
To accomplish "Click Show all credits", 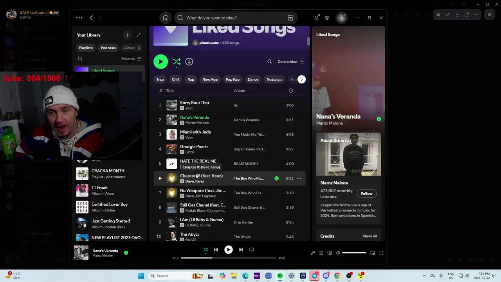I will tap(369, 236).
